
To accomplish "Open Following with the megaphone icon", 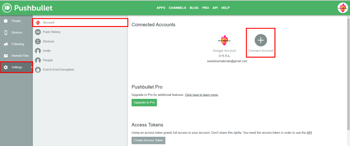I will [17, 44].
